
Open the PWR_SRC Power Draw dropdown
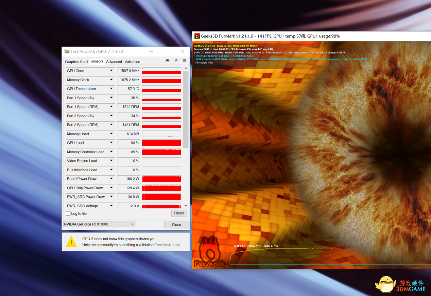click(111, 197)
